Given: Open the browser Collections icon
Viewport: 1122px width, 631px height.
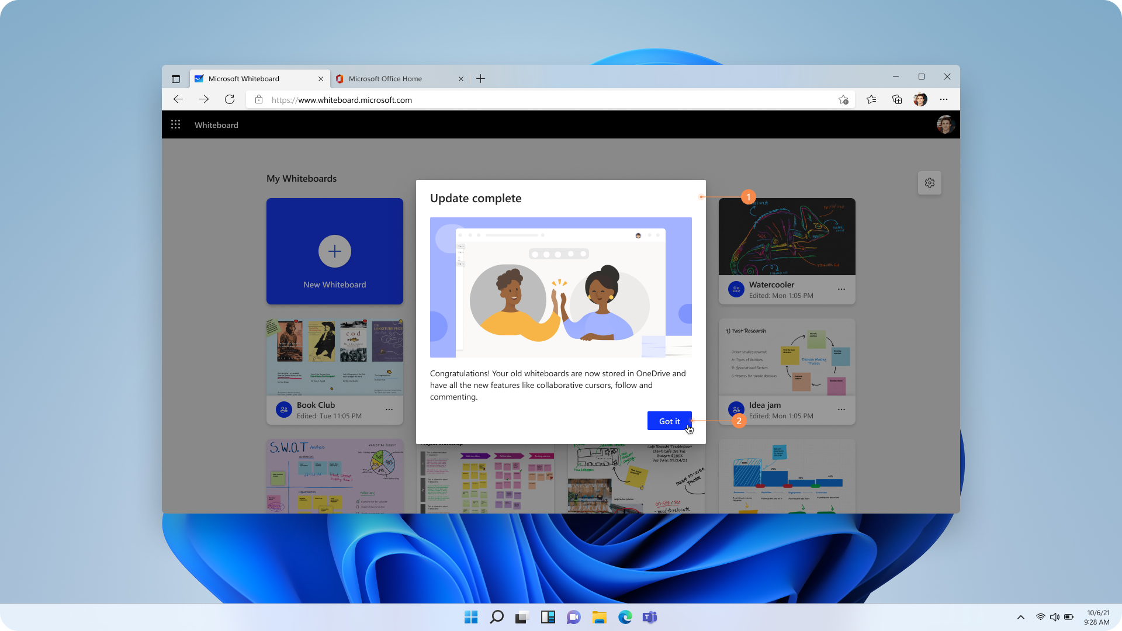Looking at the screenshot, I should [x=896, y=99].
